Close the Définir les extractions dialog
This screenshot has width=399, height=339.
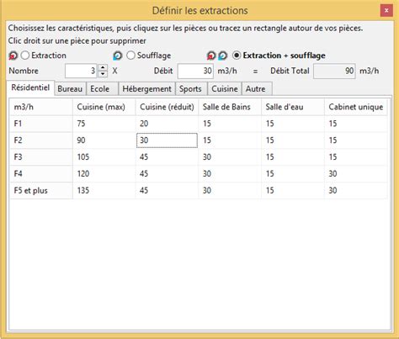(x=386, y=11)
